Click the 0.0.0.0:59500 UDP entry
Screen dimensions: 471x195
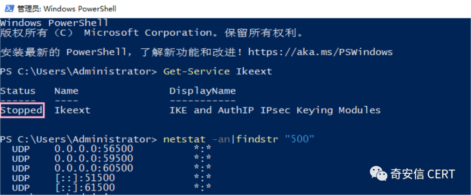click(x=94, y=159)
